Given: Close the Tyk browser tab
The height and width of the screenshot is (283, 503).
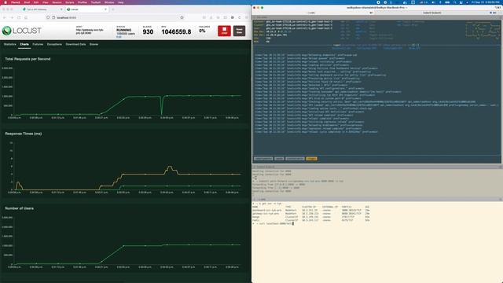Looking at the screenshot, I should coord(61,9).
